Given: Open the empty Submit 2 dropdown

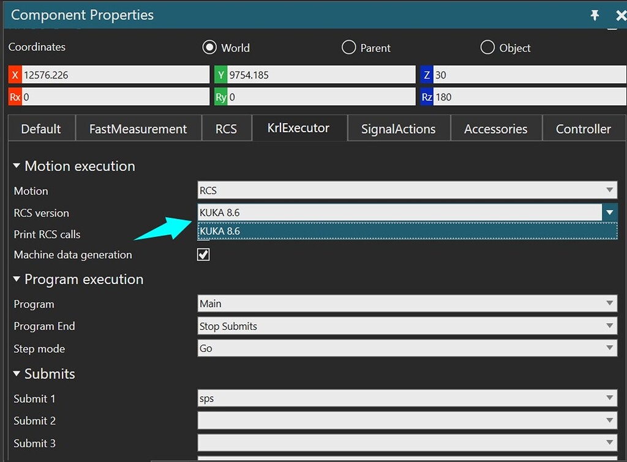Looking at the screenshot, I should (610, 420).
